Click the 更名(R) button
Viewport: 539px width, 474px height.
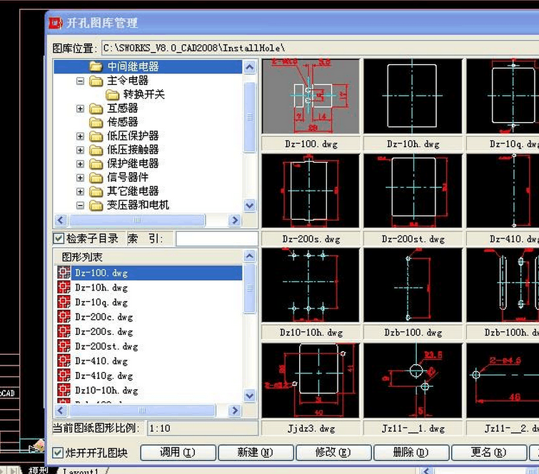489,453
